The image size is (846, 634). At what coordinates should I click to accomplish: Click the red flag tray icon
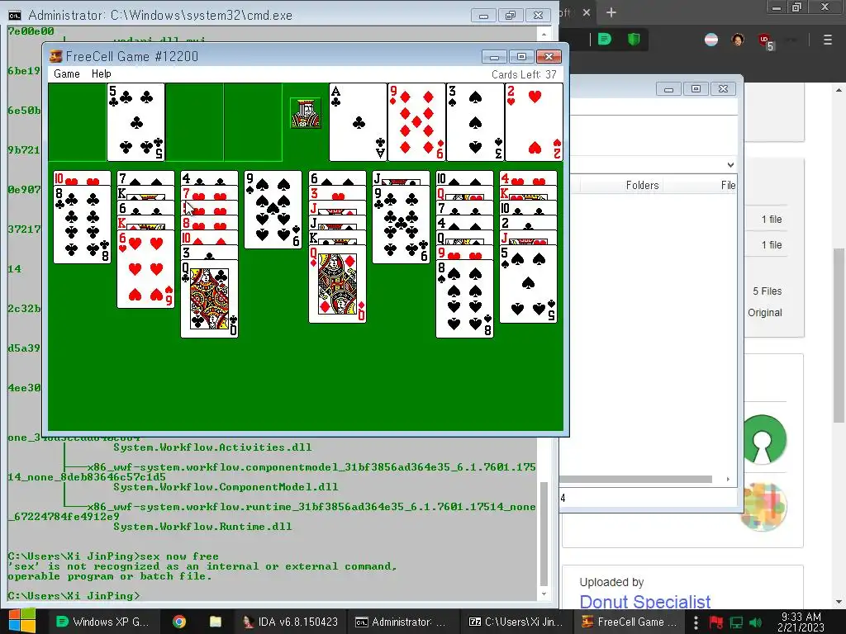click(716, 622)
